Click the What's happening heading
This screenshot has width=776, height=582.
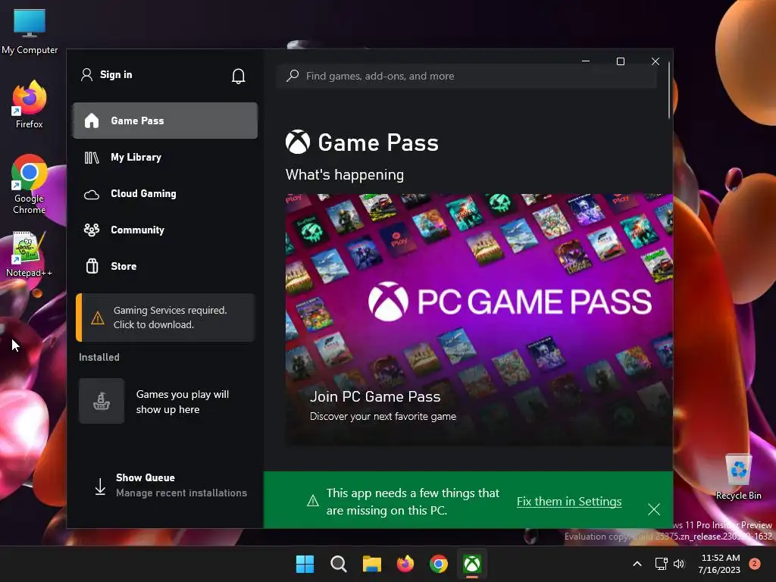tap(345, 175)
